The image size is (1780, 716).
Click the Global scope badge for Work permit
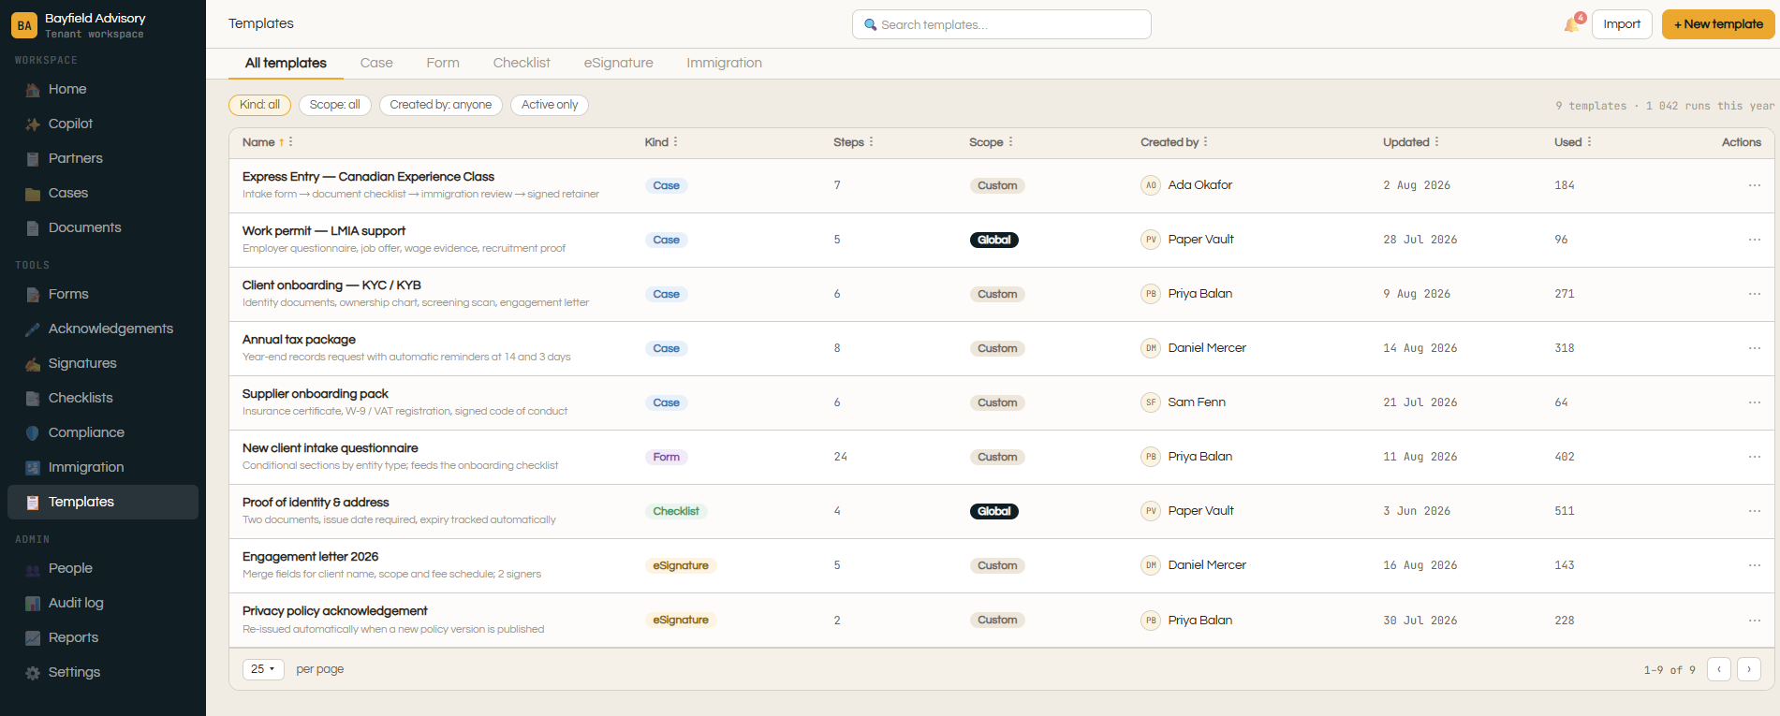tap(993, 240)
